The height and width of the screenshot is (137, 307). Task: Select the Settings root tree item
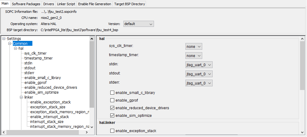point(14,39)
